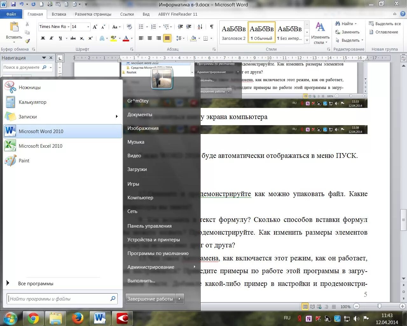Click the red font color button
The image size is (407, 326).
(x=126, y=38)
